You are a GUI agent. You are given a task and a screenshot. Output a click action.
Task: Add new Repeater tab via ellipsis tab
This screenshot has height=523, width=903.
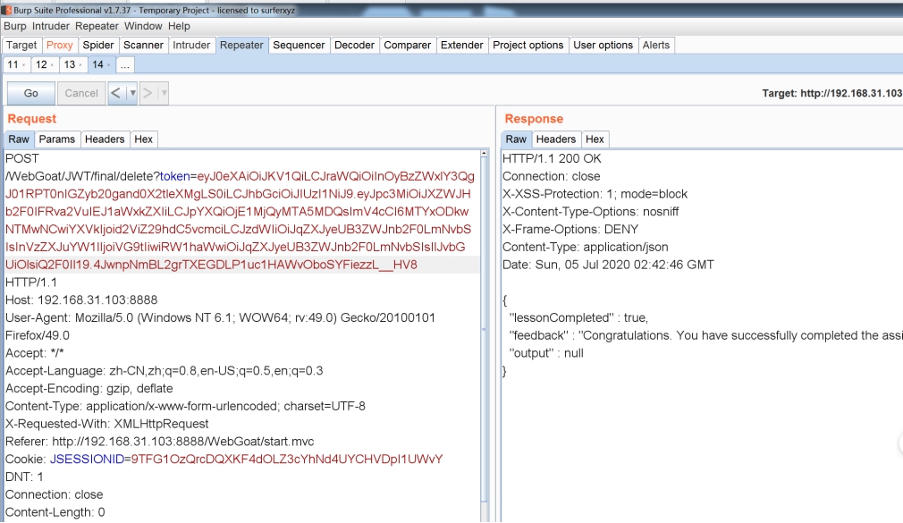tap(125, 64)
